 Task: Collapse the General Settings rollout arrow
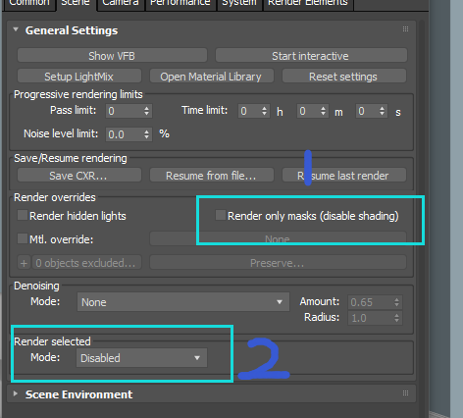click(x=16, y=29)
